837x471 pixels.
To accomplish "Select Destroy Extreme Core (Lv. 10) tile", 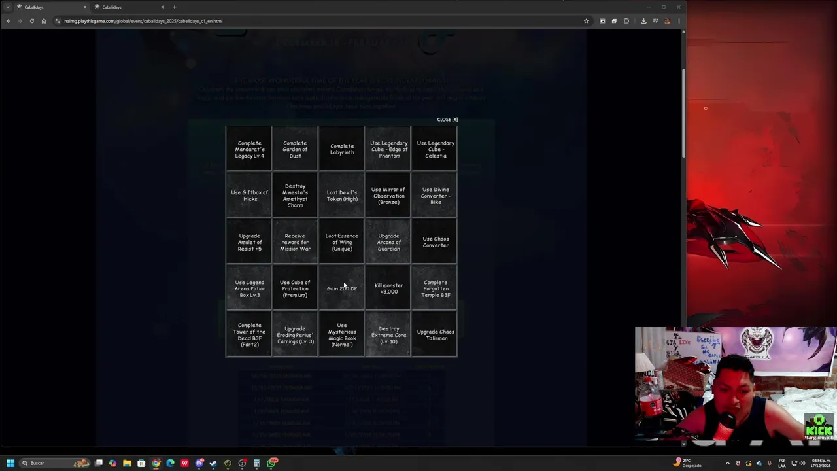I will [x=388, y=335].
